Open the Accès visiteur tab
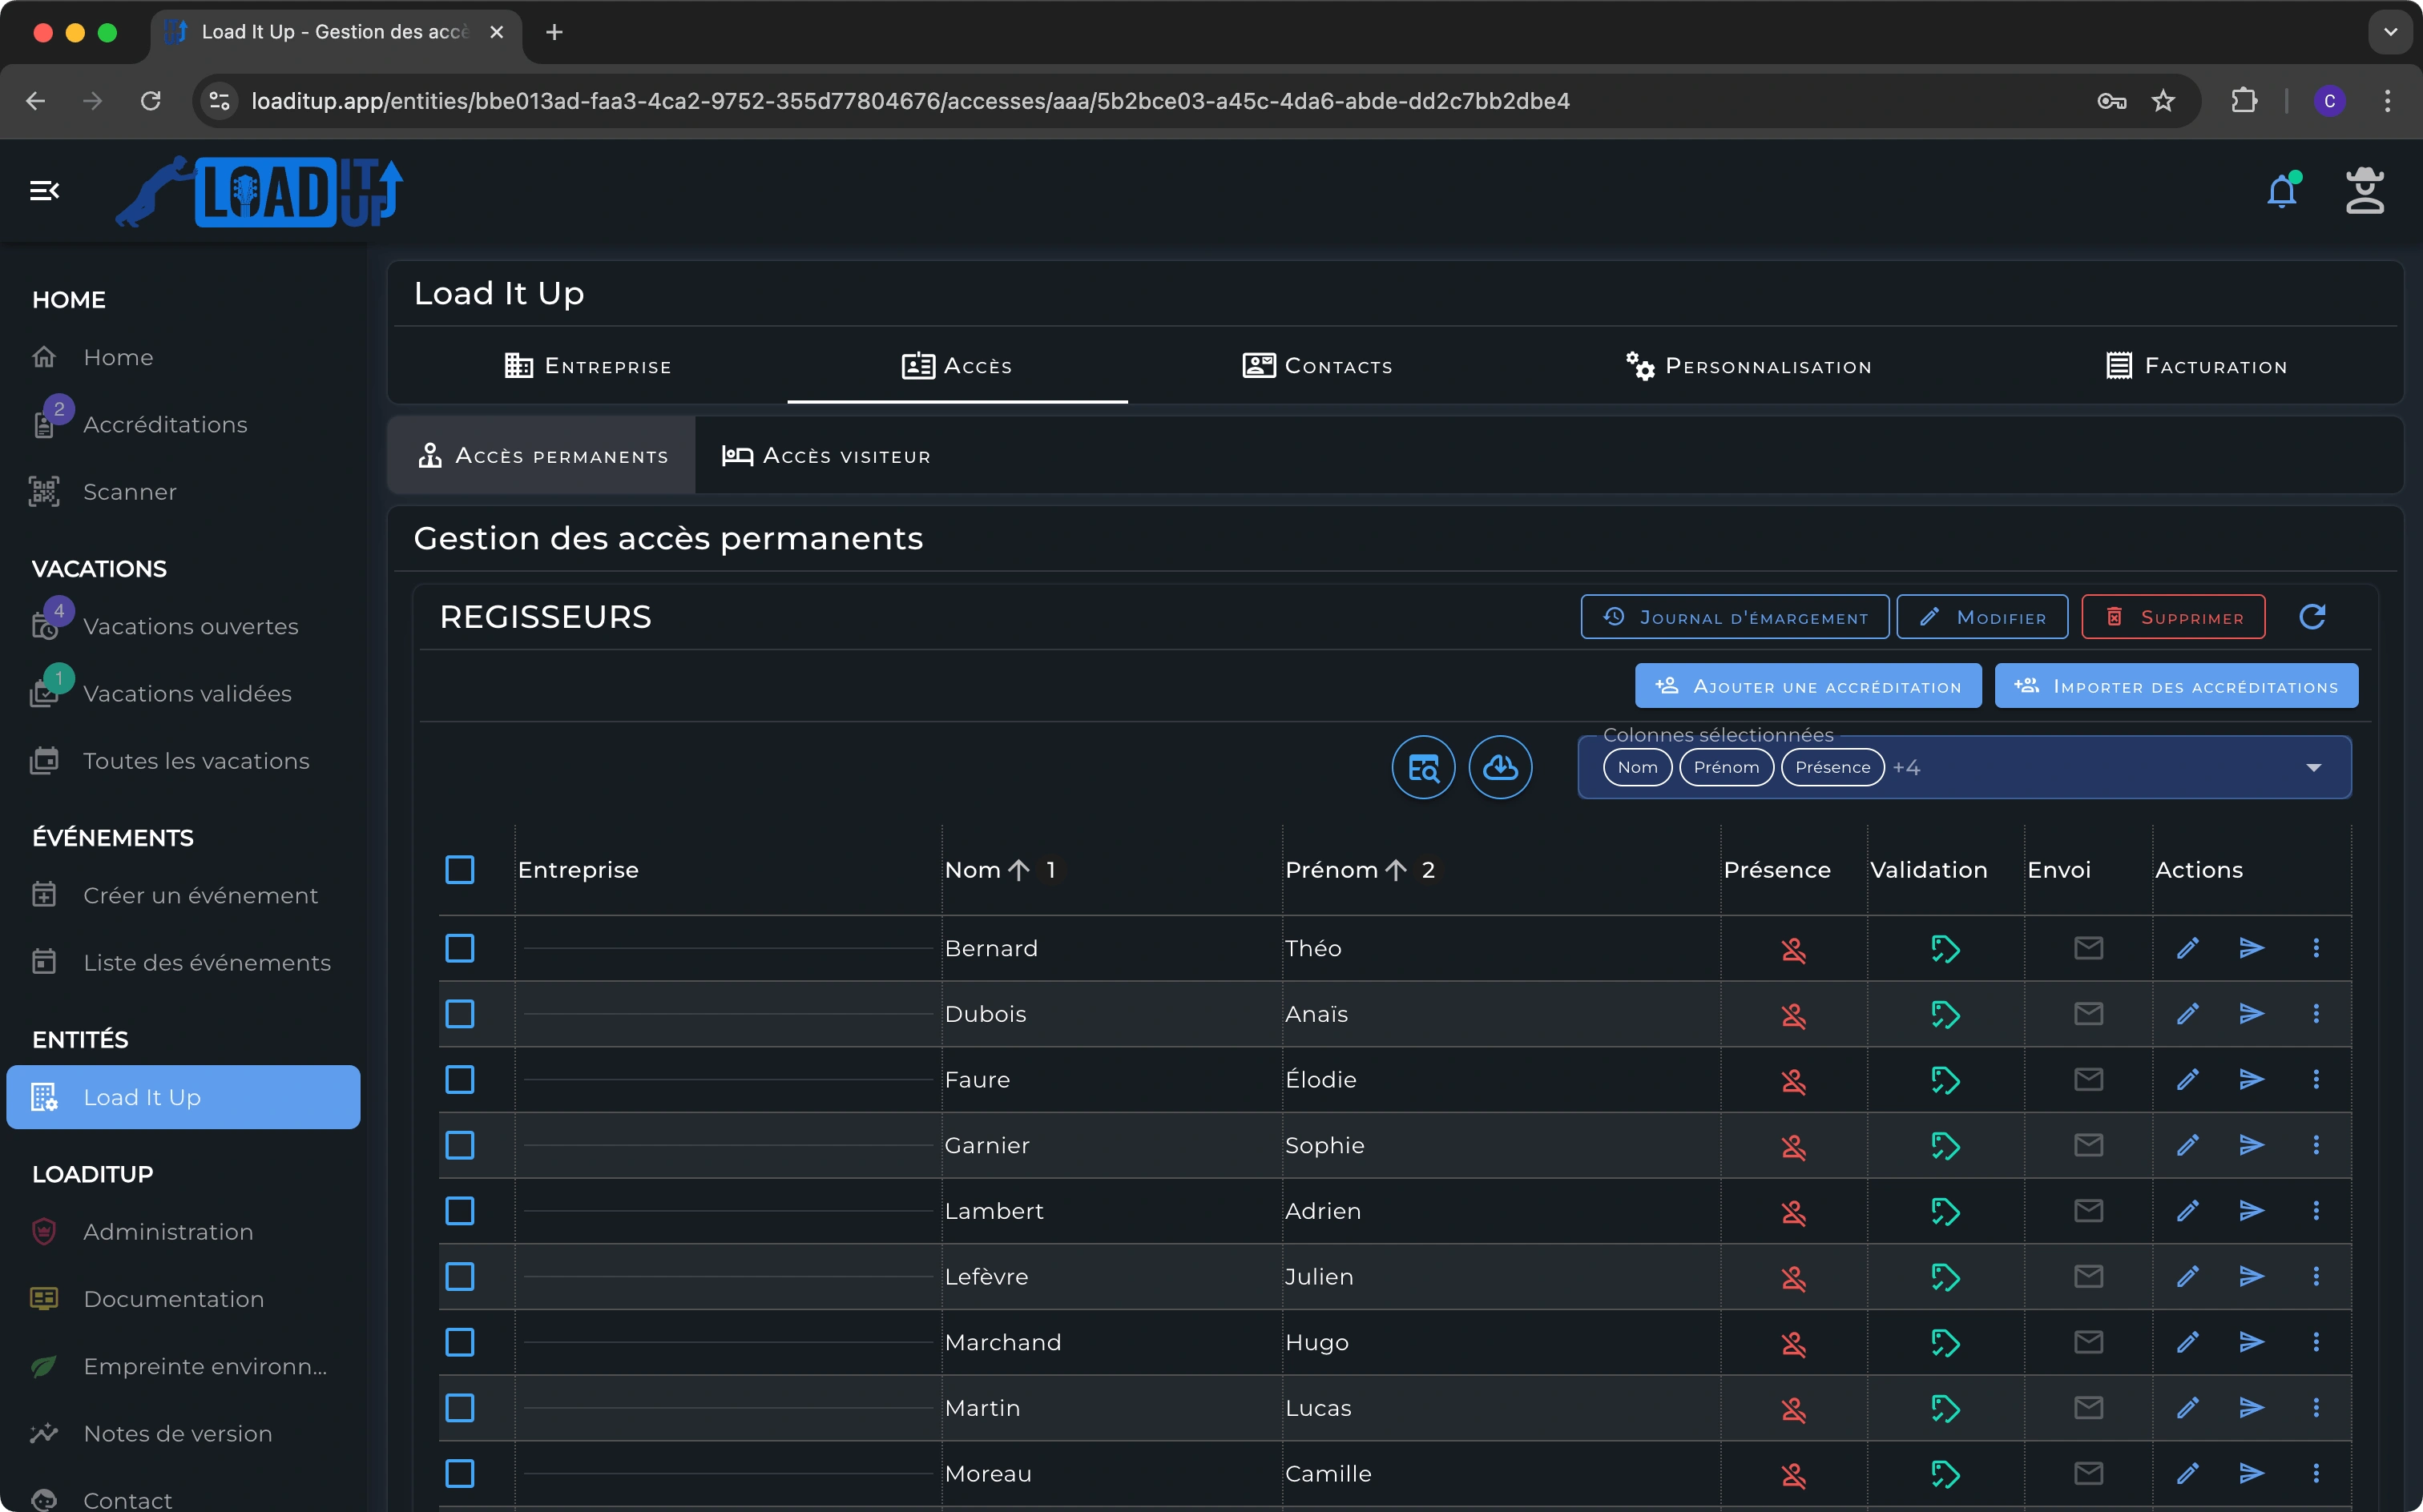 [826, 456]
